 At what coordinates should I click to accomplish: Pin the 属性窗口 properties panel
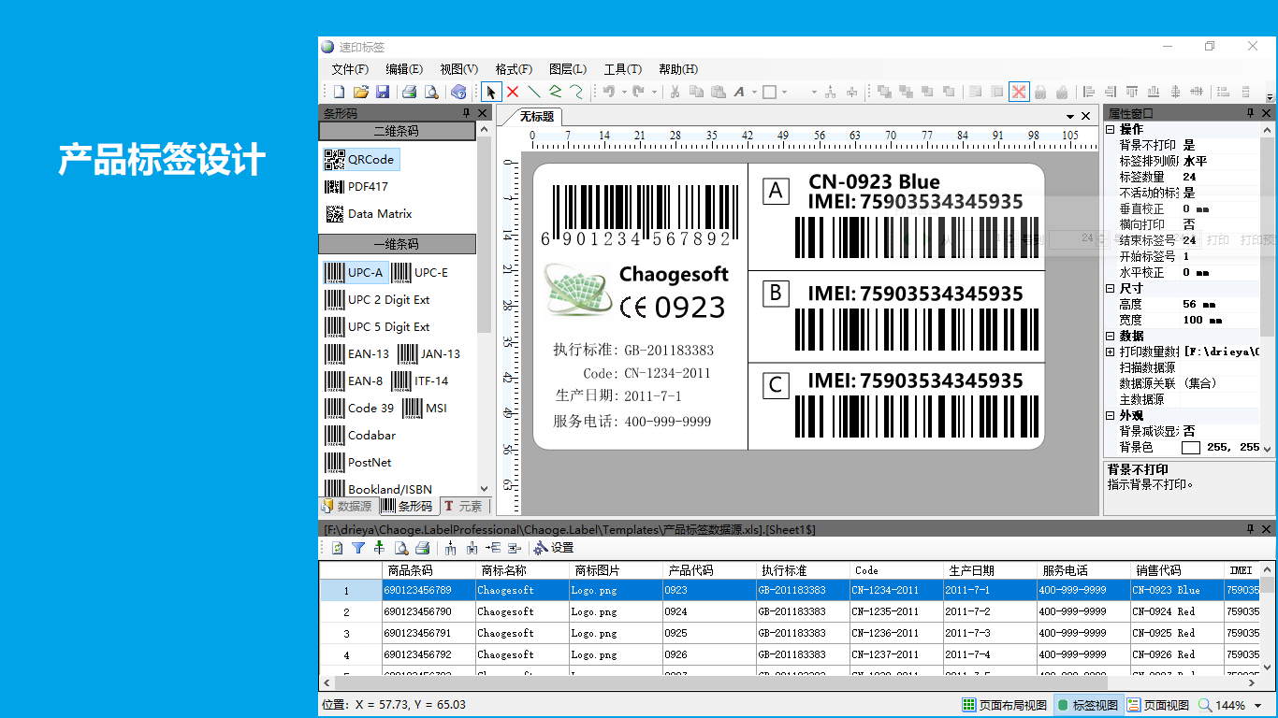(x=1251, y=113)
